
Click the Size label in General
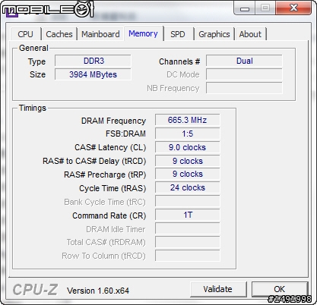[x=37, y=74]
